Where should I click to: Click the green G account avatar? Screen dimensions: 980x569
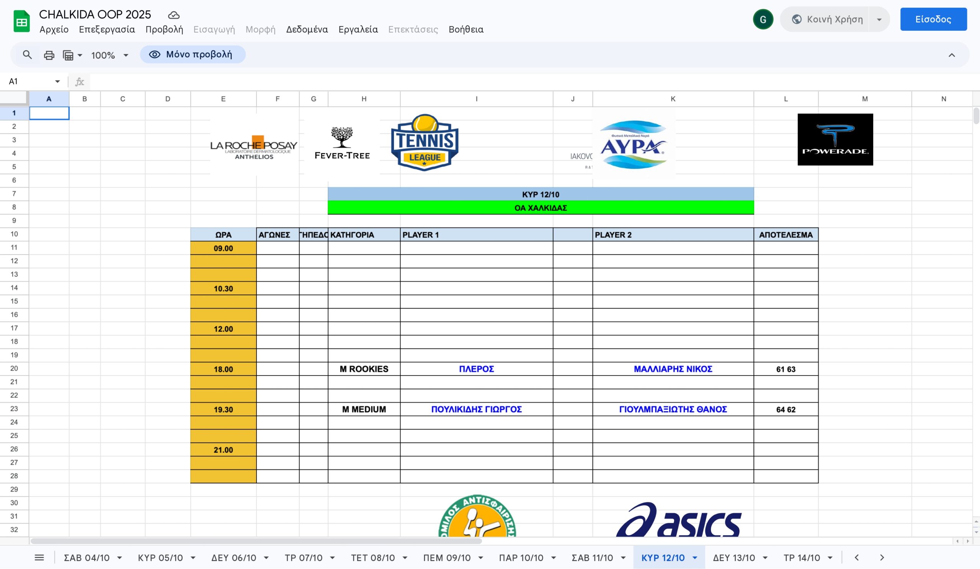click(x=763, y=20)
